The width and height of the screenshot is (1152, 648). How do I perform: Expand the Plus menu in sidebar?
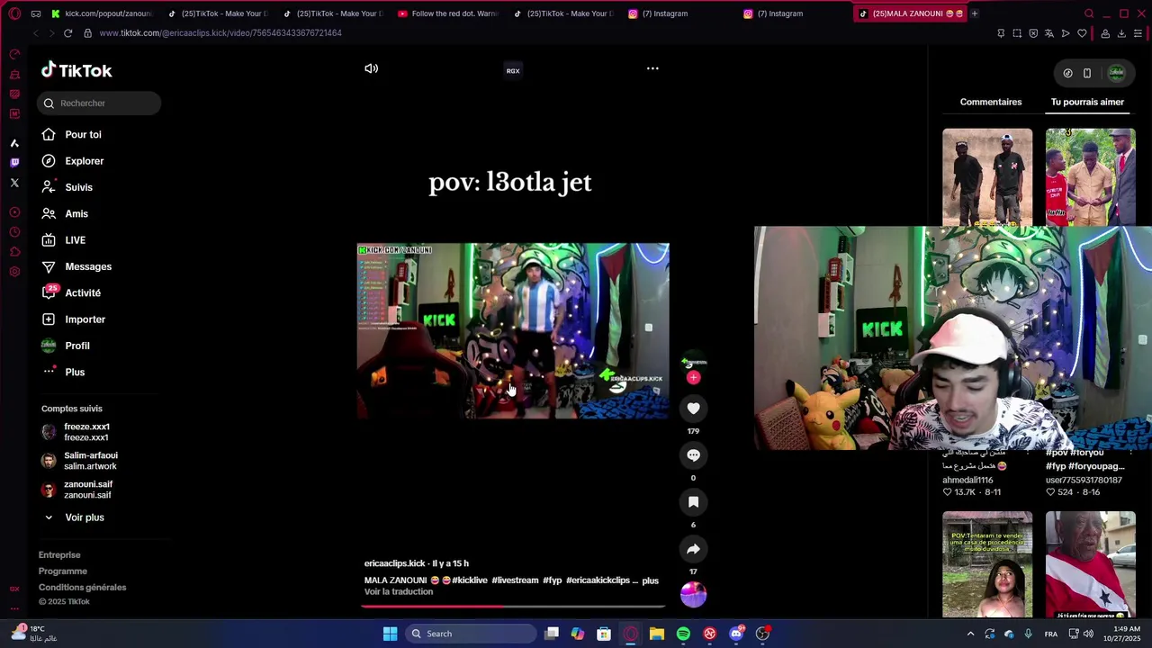75,373
